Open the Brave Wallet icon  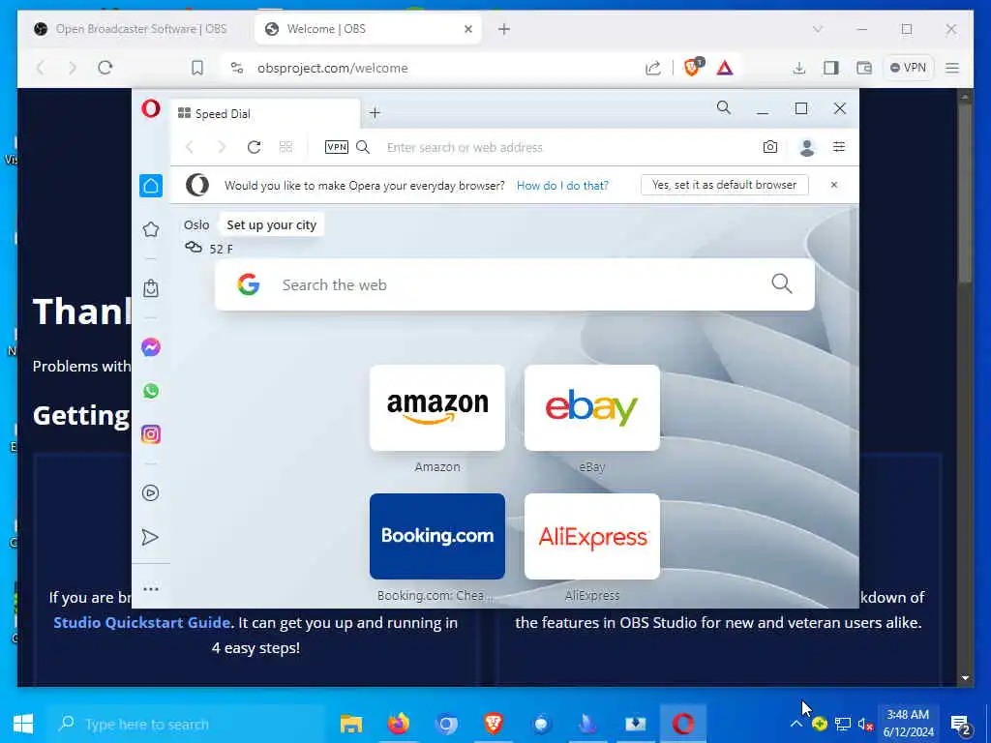[x=864, y=69]
